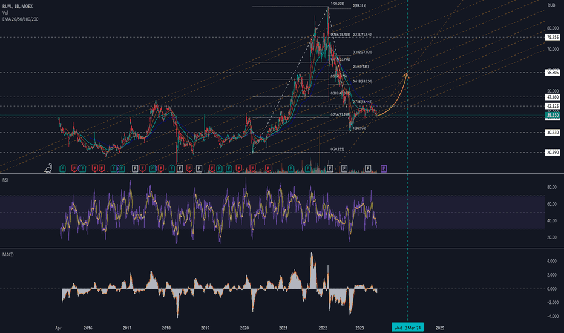Click the Fibonacci label 0.382(67.020)

tap(362, 52)
